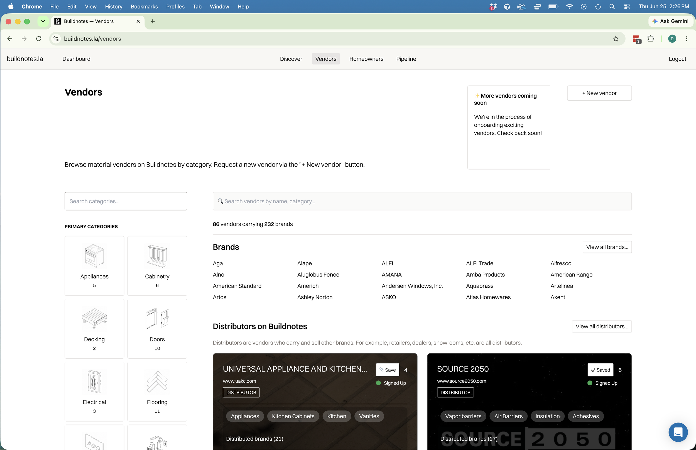Click the address bar URL
The width and height of the screenshot is (696, 450).
[x=92, y=39]
